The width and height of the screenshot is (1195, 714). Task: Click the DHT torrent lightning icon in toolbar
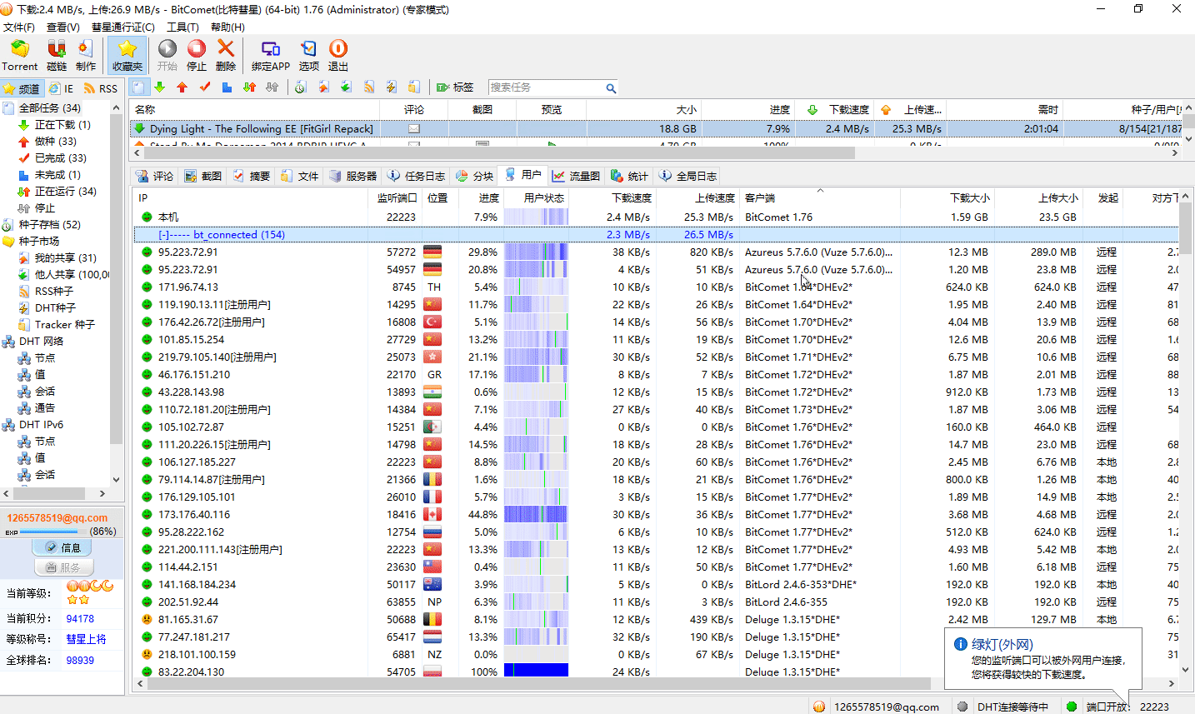[391, 87]
